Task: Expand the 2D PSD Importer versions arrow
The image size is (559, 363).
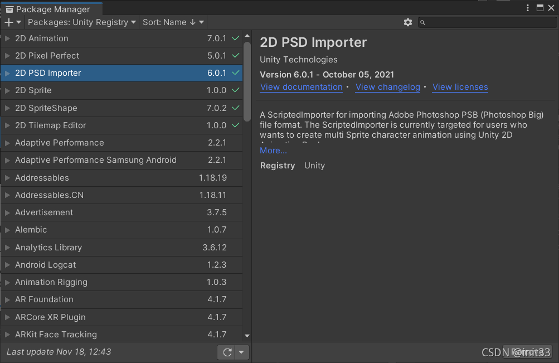Action: (x=7, y=73)
